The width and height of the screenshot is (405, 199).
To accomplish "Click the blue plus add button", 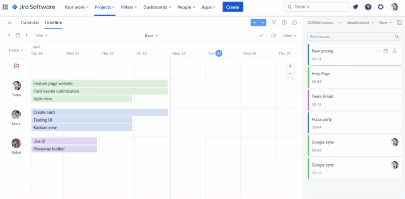I will [255, 23].
